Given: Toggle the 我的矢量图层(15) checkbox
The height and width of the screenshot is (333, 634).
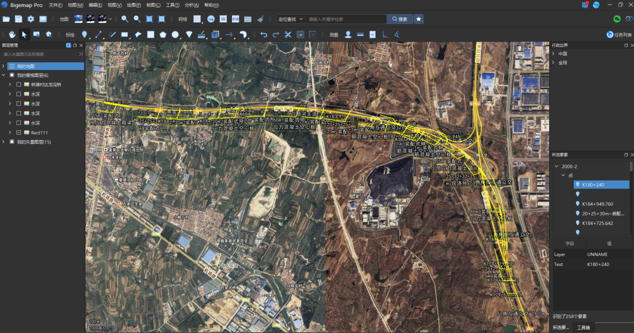Looking at the screenshot, I should click(x=12, y=142).
